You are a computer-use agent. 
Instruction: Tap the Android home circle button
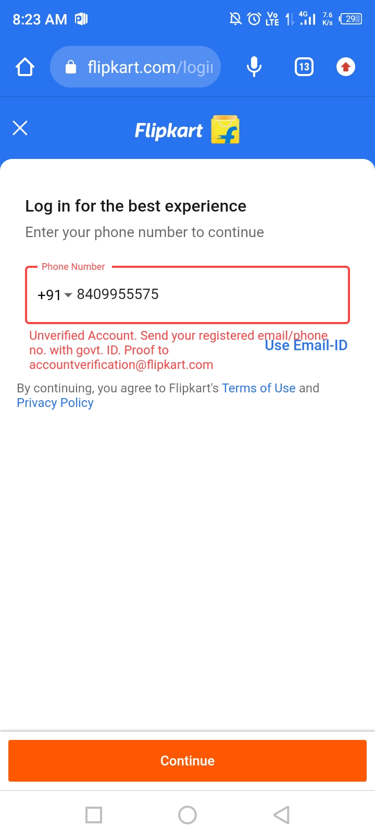click(x=187, y=814)
